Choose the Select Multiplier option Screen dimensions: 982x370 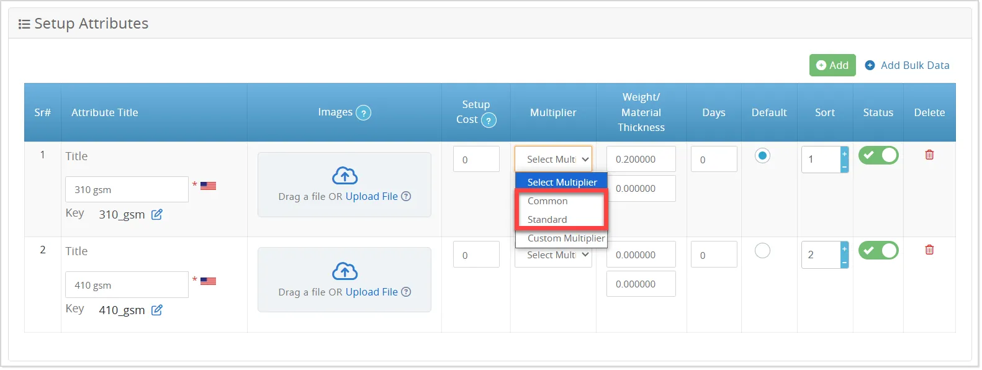(561, 182)
